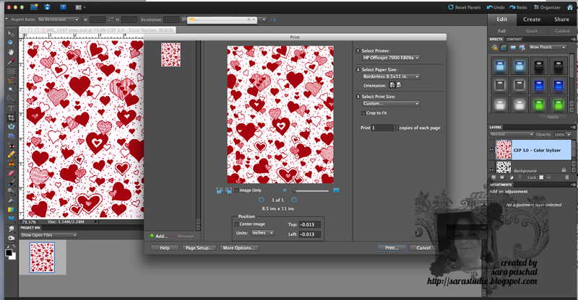The width and height of the screenshot is (578, 300).
Task: Click the rotate left icon below the preview
Action: click(x=219, y=190)
